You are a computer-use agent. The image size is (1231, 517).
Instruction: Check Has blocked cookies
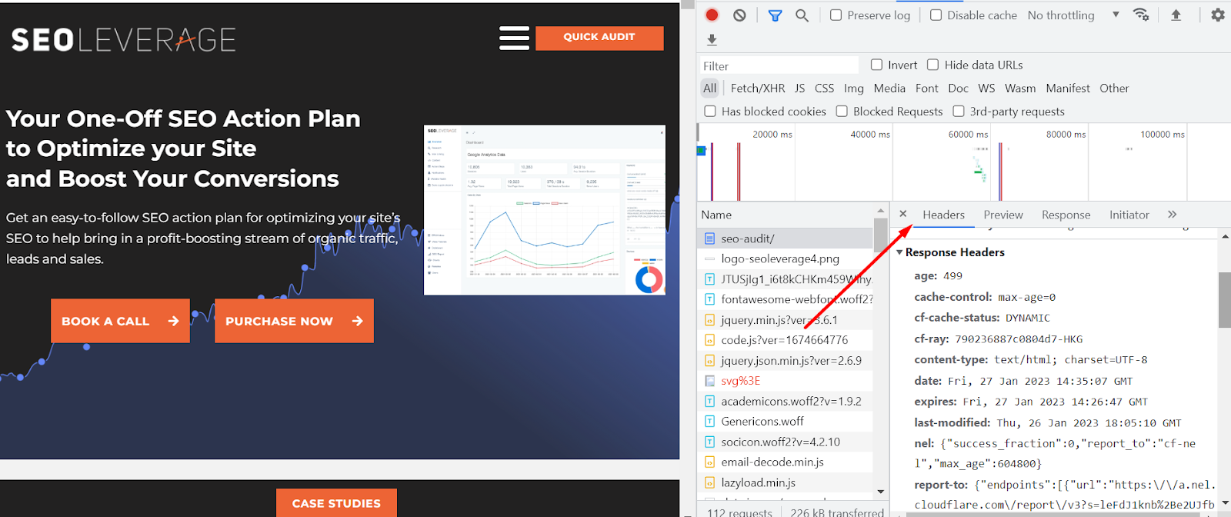[x=710, y=111]
